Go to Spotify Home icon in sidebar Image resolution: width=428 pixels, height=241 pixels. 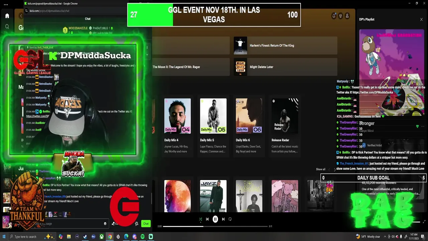coord(7,16)
